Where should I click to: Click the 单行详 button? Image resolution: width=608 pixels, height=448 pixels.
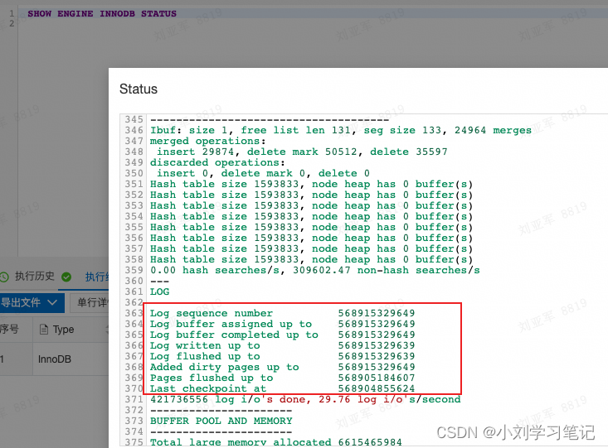pos(90,302)
